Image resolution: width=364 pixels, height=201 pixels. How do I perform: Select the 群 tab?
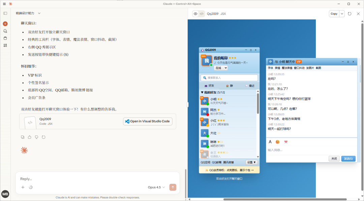pyautogui.click(x=230, y=86)
